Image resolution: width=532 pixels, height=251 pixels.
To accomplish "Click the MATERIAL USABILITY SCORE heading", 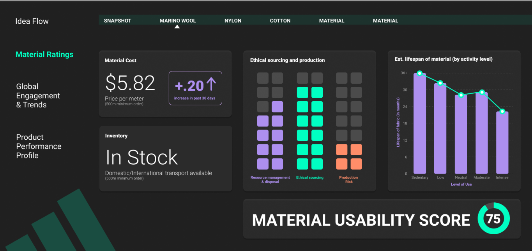I will [361, 220].
